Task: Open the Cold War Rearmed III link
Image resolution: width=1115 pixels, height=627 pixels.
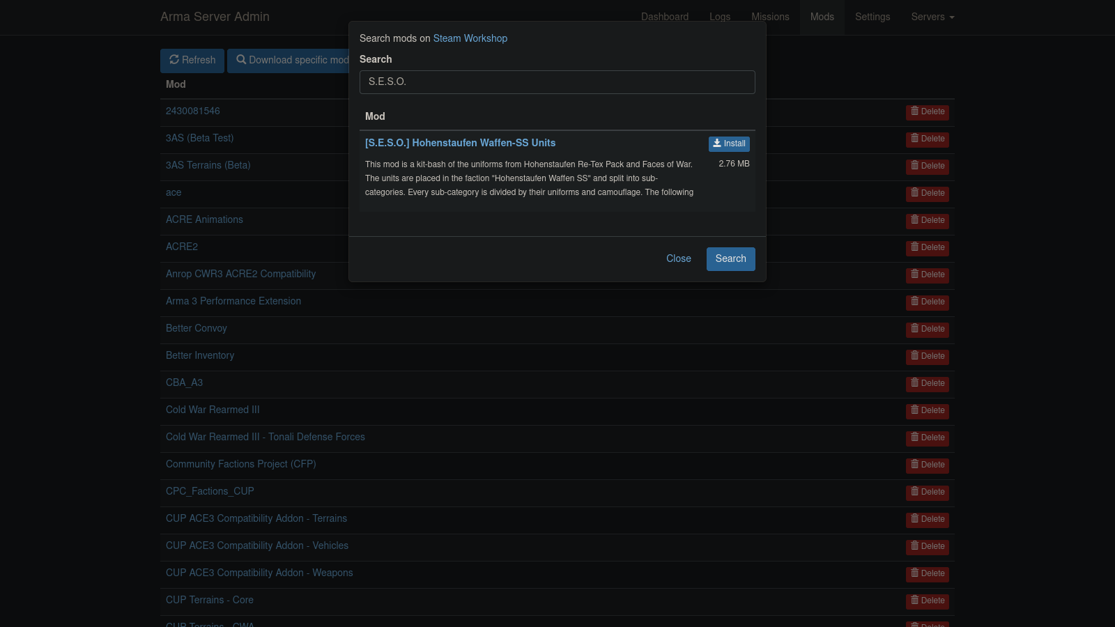Action: [x=213, y=410]
